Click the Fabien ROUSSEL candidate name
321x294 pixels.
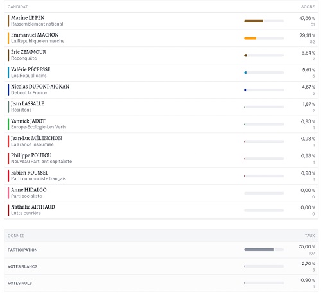pyautogui.click(x=30, y=173)
